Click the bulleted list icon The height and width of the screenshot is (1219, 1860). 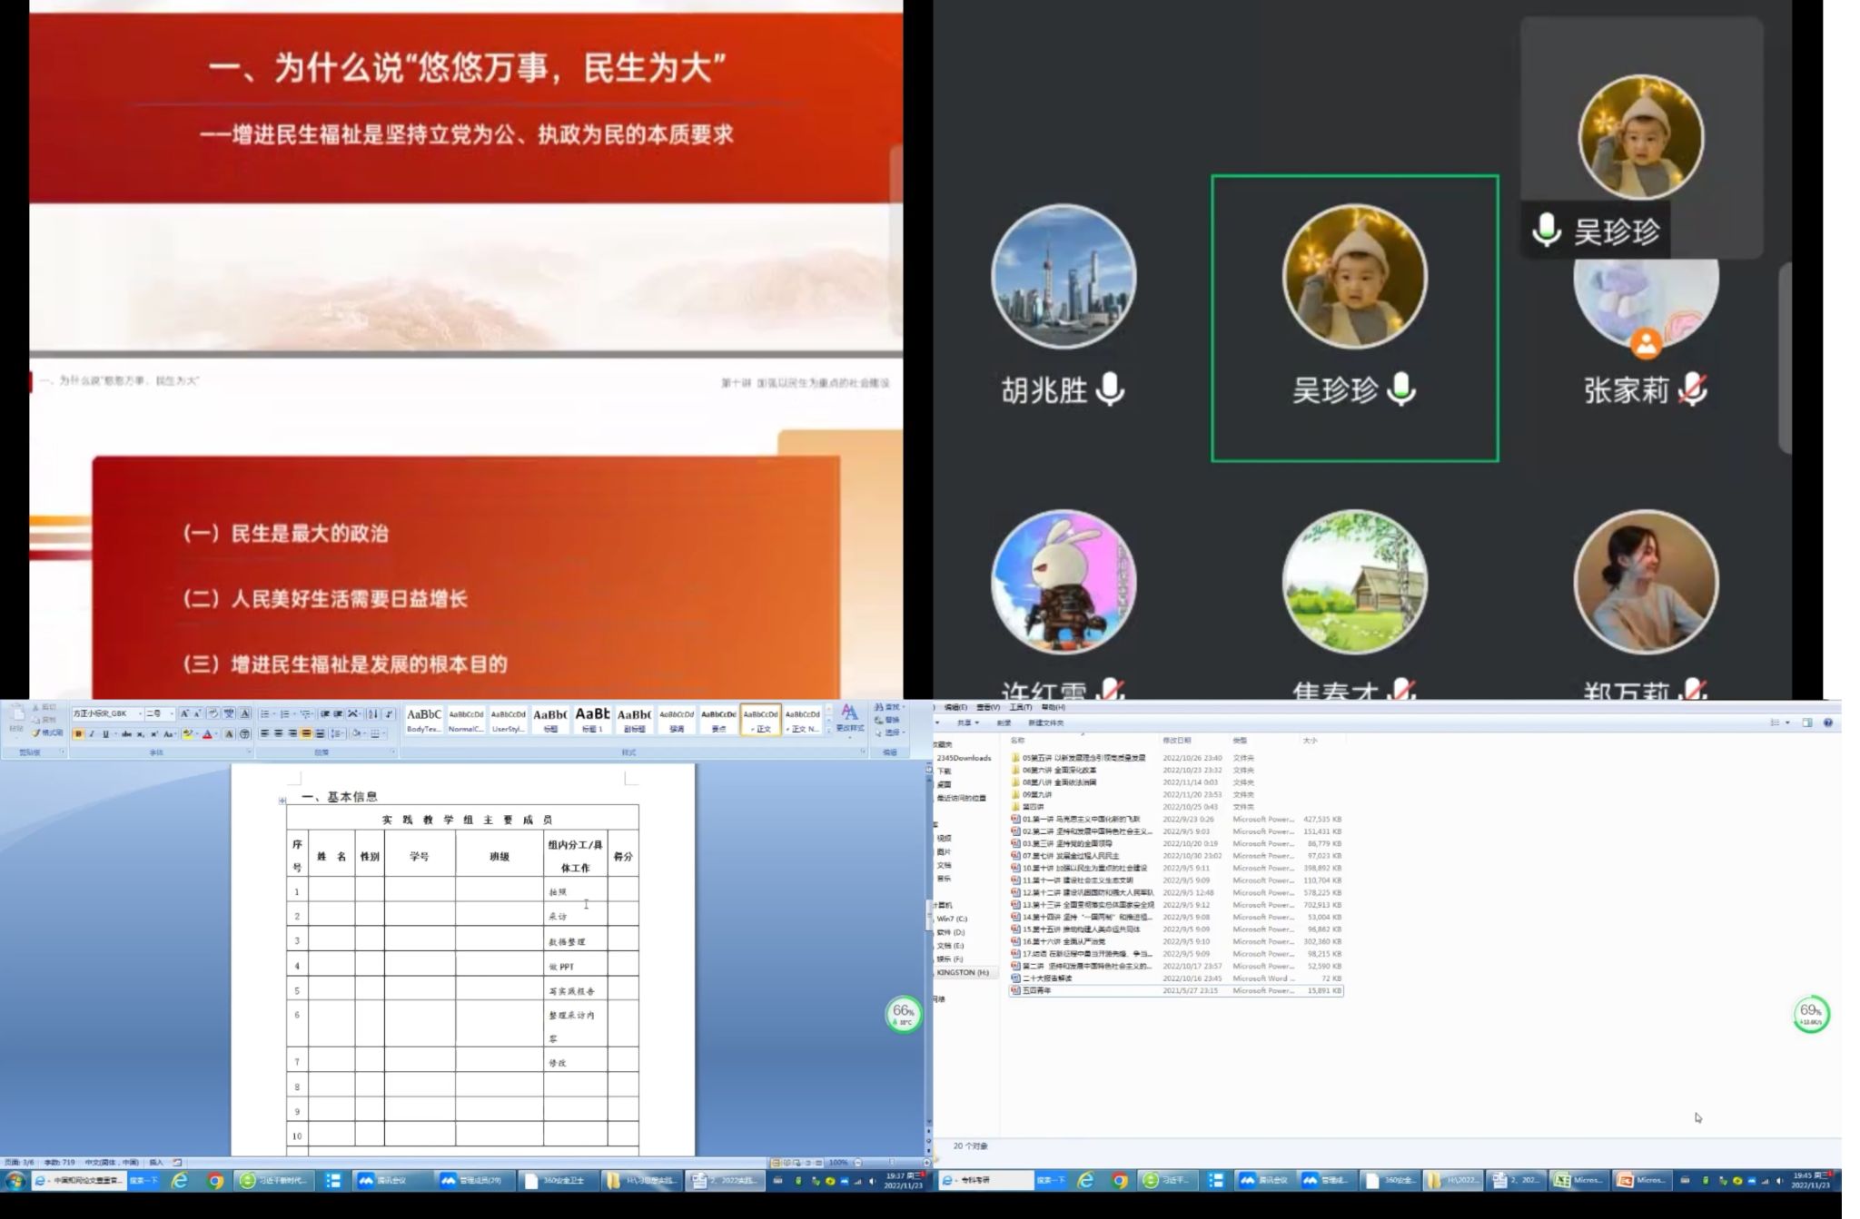click(x=265, y=714)
